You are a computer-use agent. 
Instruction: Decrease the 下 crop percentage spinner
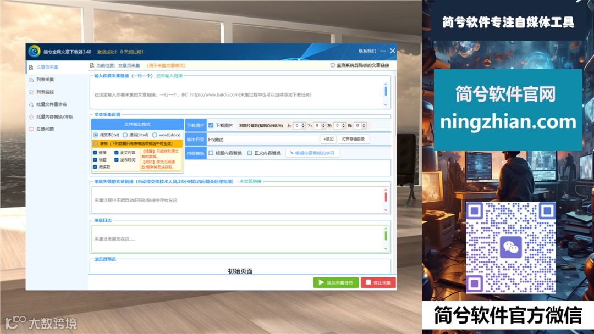[x=323, y=127]
